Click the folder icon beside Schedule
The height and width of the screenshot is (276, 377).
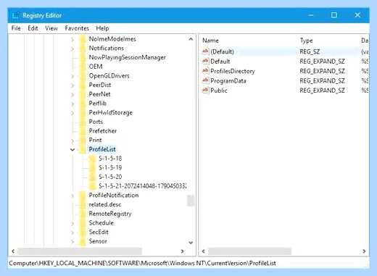coord(83,223)
